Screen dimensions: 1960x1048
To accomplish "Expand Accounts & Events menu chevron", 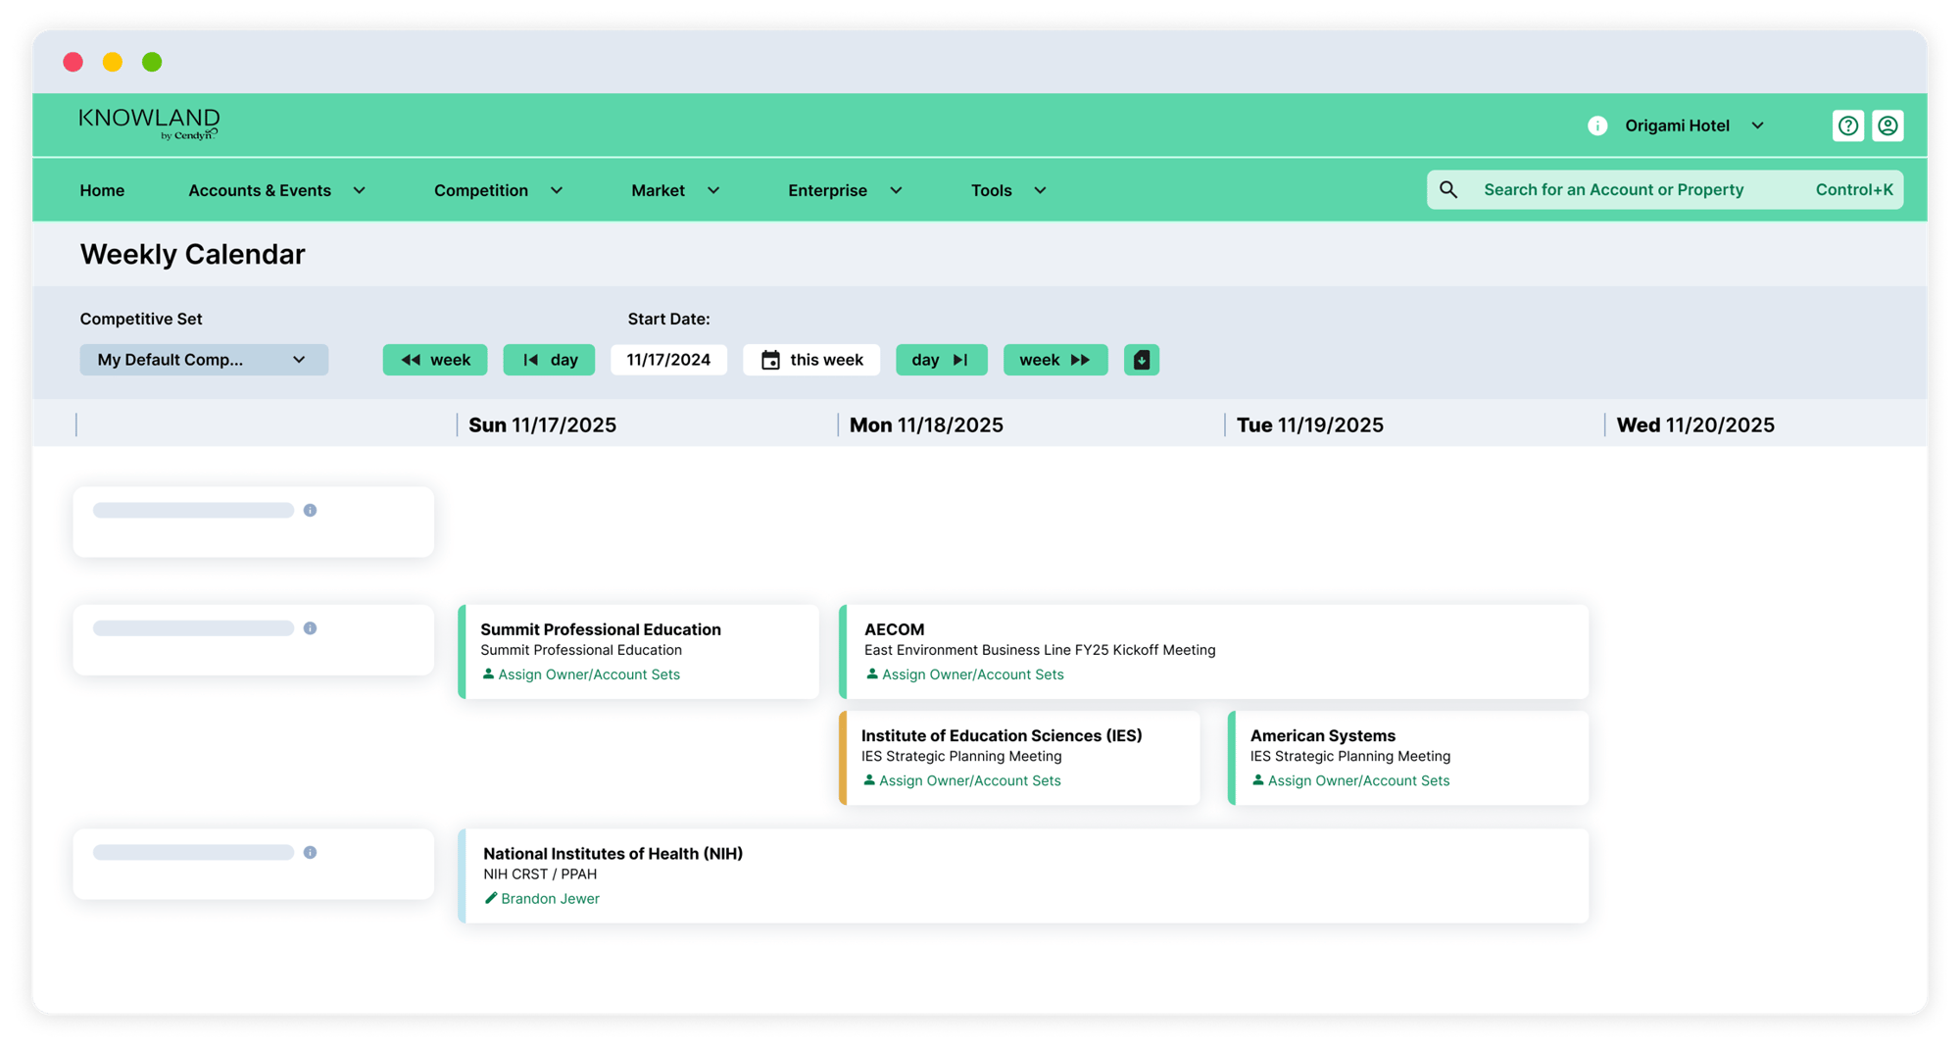I will point(359,190).
